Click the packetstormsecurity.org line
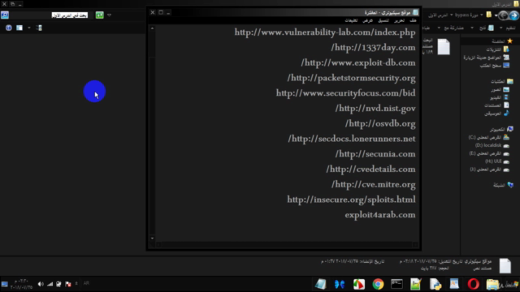This screenshot has width=520, height=292. 351,78
